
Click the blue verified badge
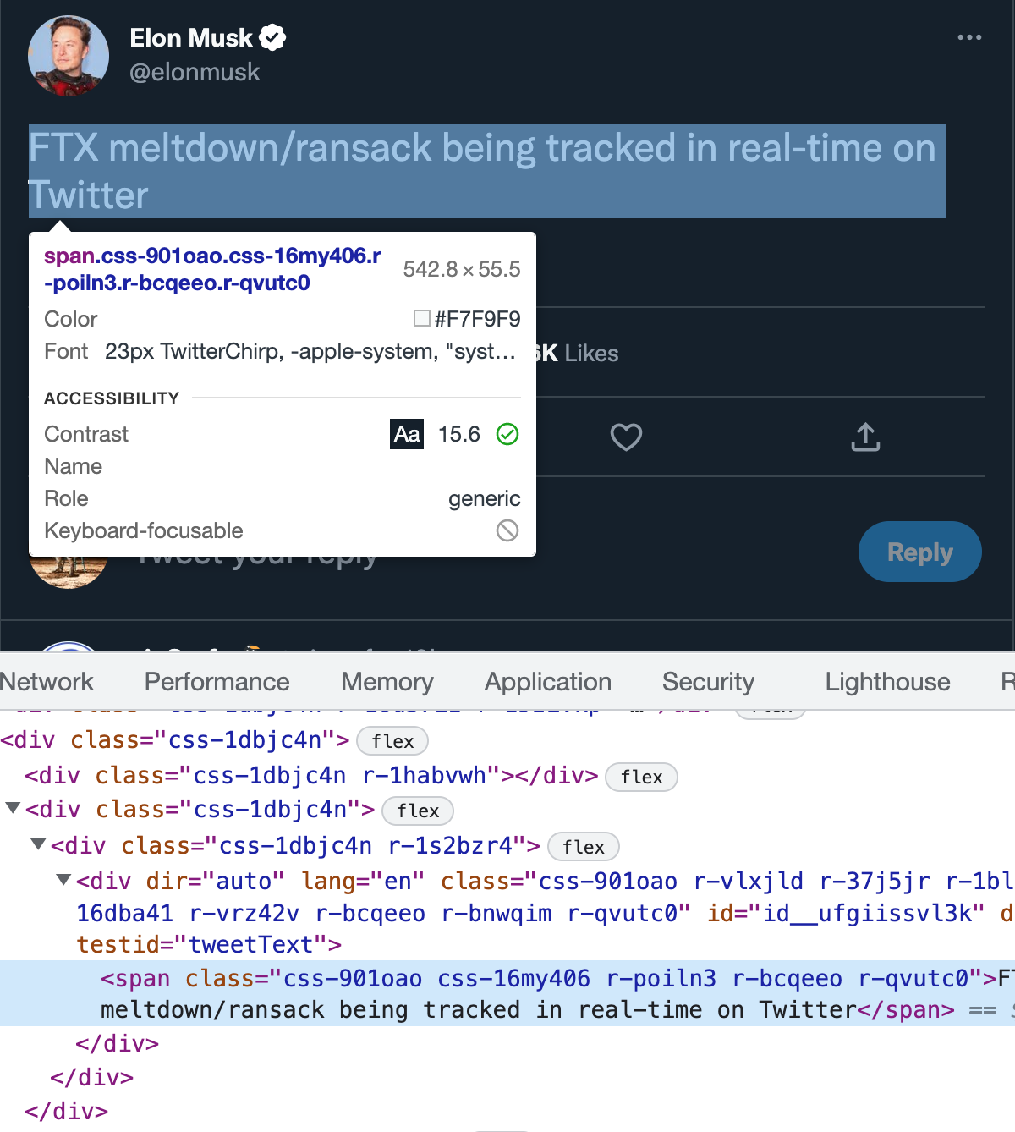click(x=272, y=37)
